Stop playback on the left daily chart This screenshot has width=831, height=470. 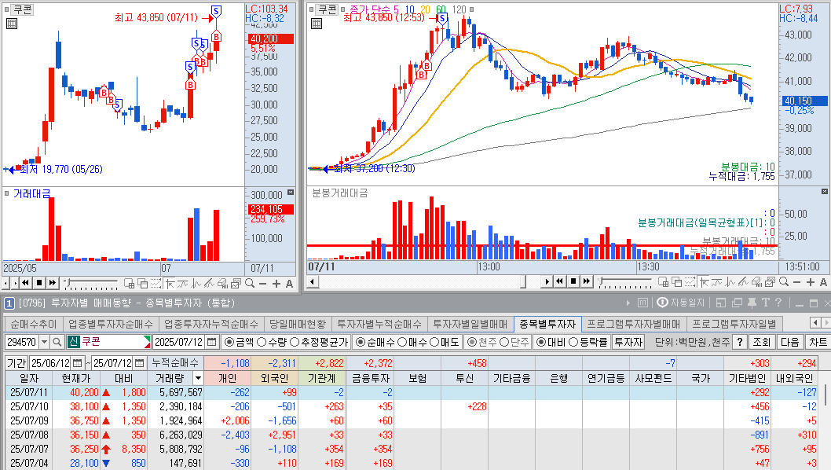38,283
